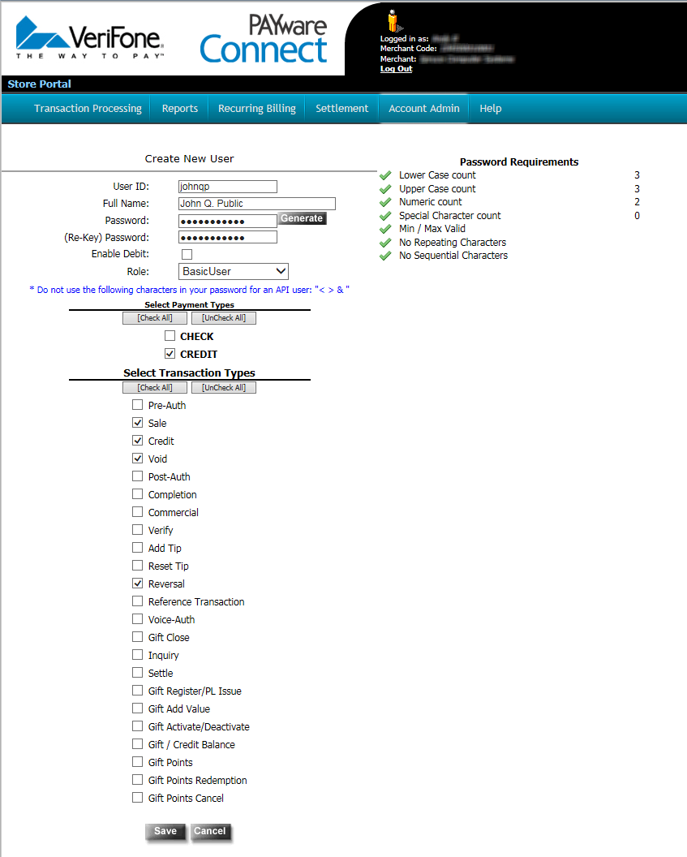Click the Create New User title
The image size is (687, 857).
tap(189, 159)
